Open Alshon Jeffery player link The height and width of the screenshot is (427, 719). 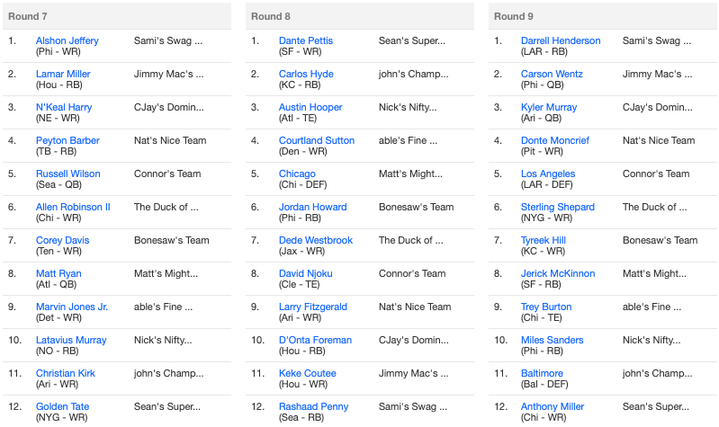click(x=67, y=40)
